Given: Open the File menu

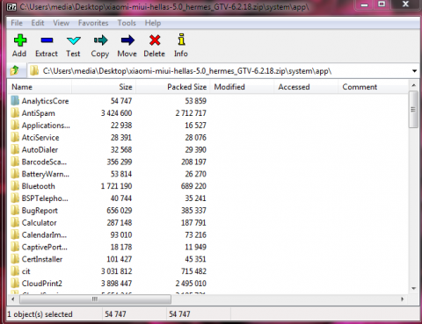Looking at the screenshot, I should [17, 23].
